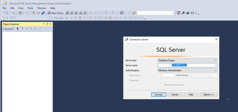Open the New Project dropdown arrow

coord(24,13)
